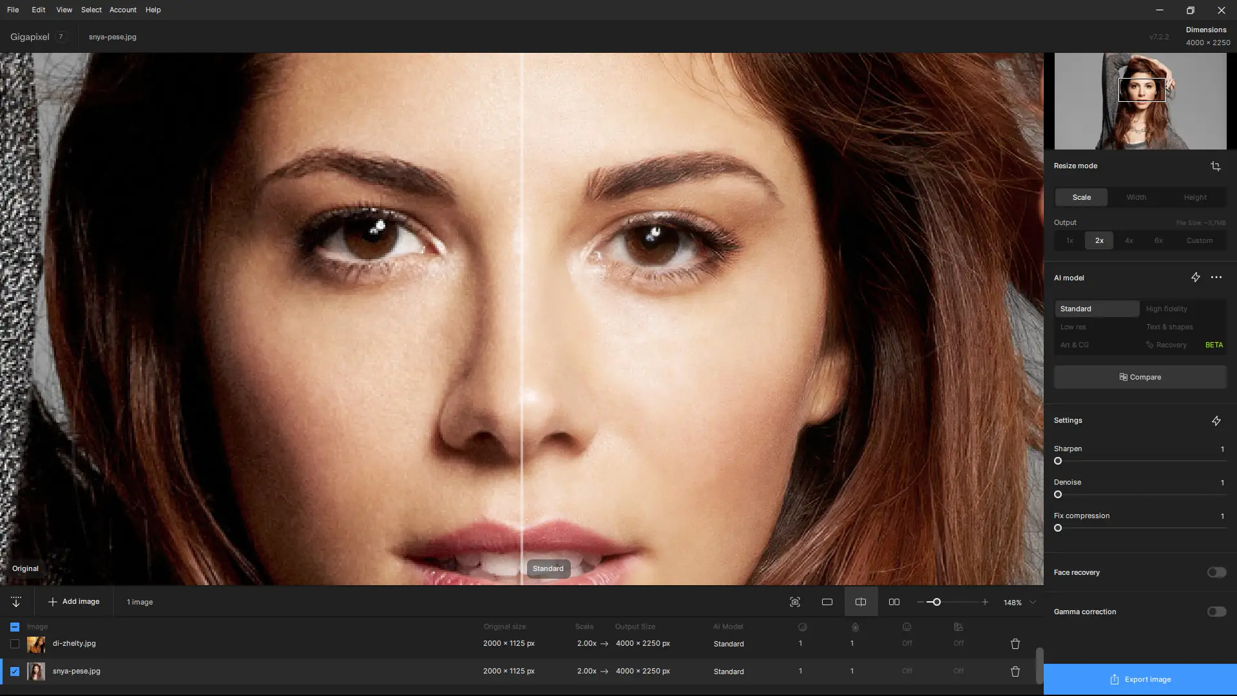Image resolution: width=1237 pixels, height=696 pixels.
Task: Collapse the image list panel arrow icon
Action: pyautogui.click(x=16, y=602)
